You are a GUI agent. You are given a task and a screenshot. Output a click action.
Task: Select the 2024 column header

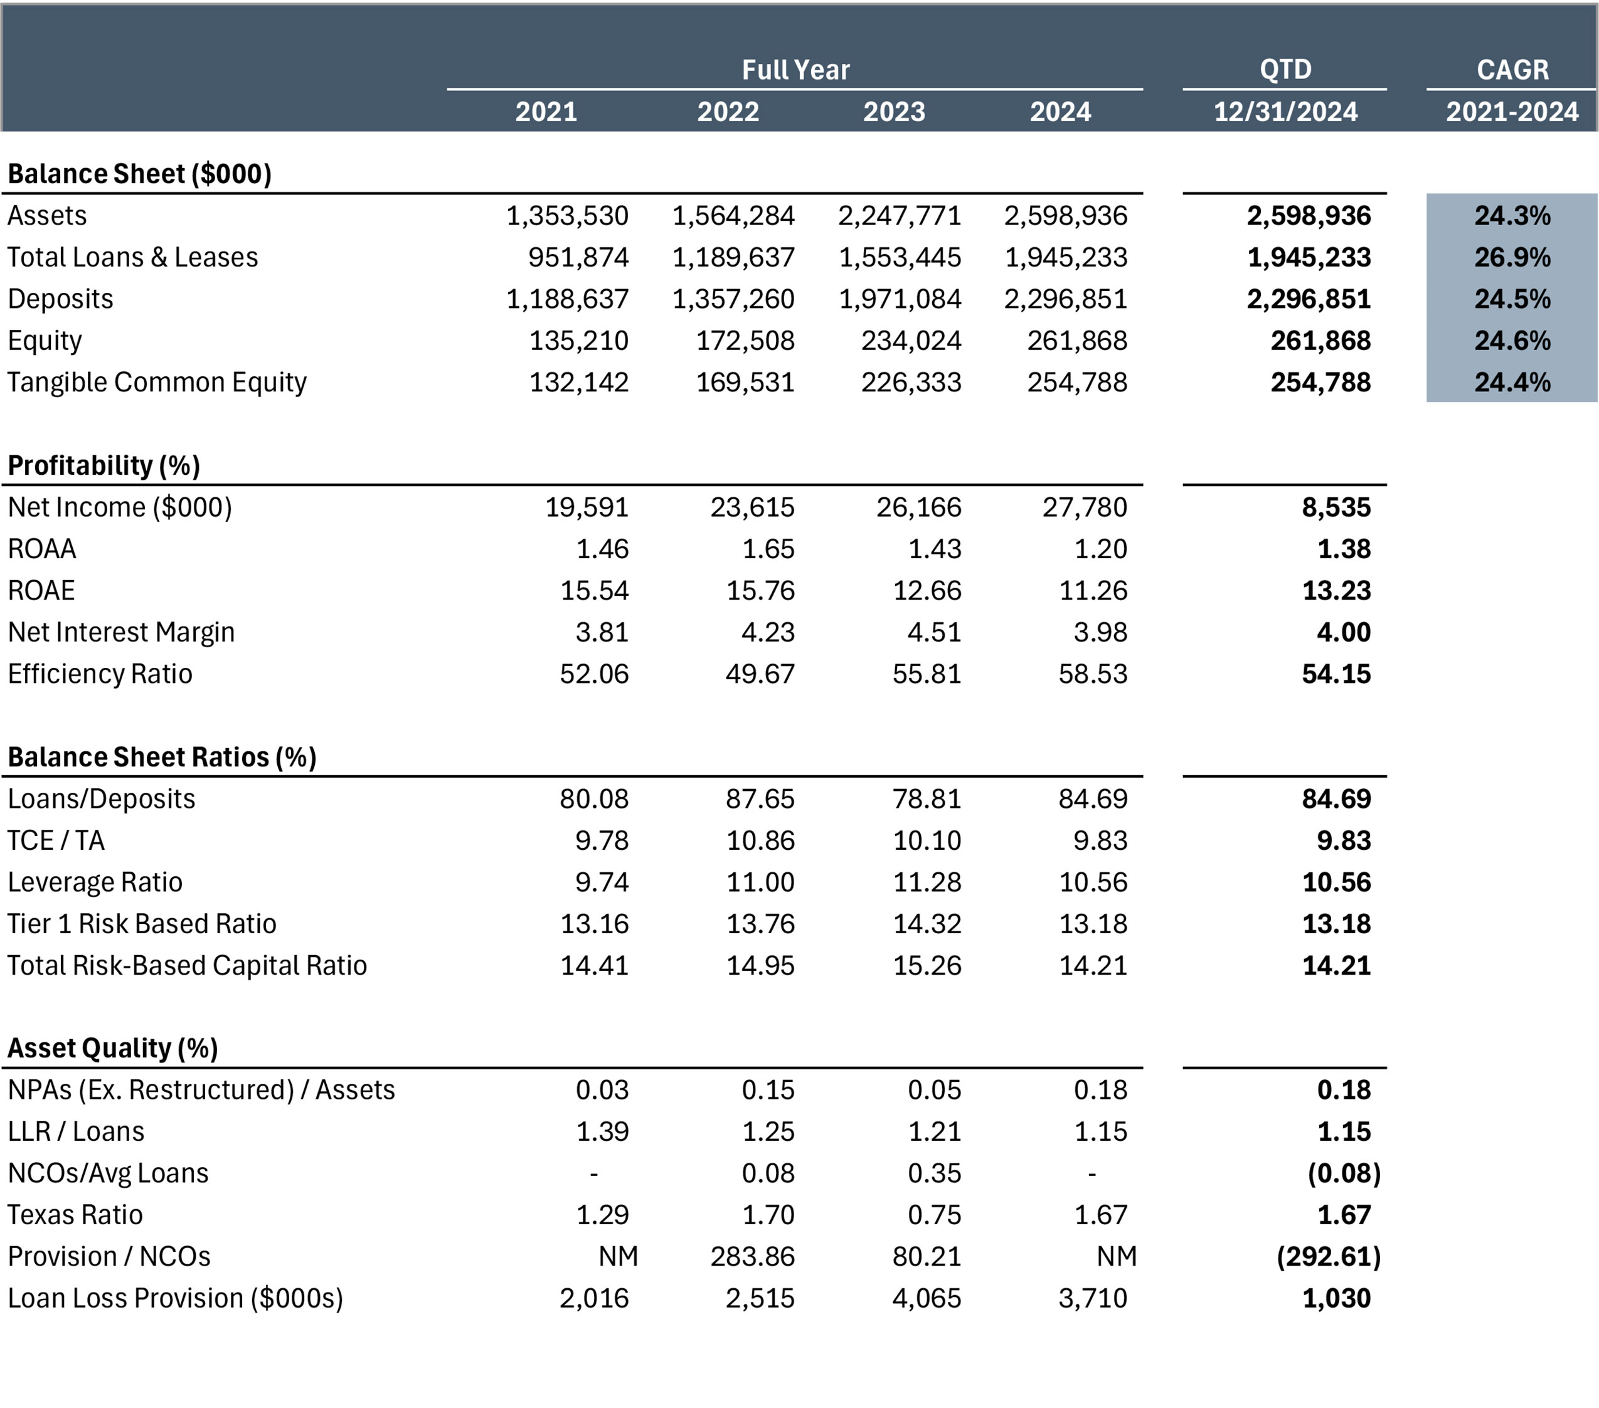[1060, 111]
